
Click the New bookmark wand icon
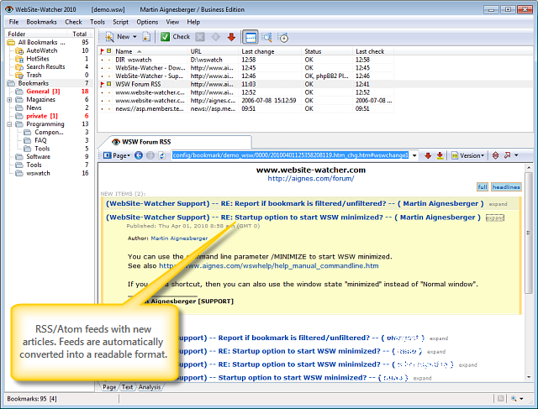[109, 37]
